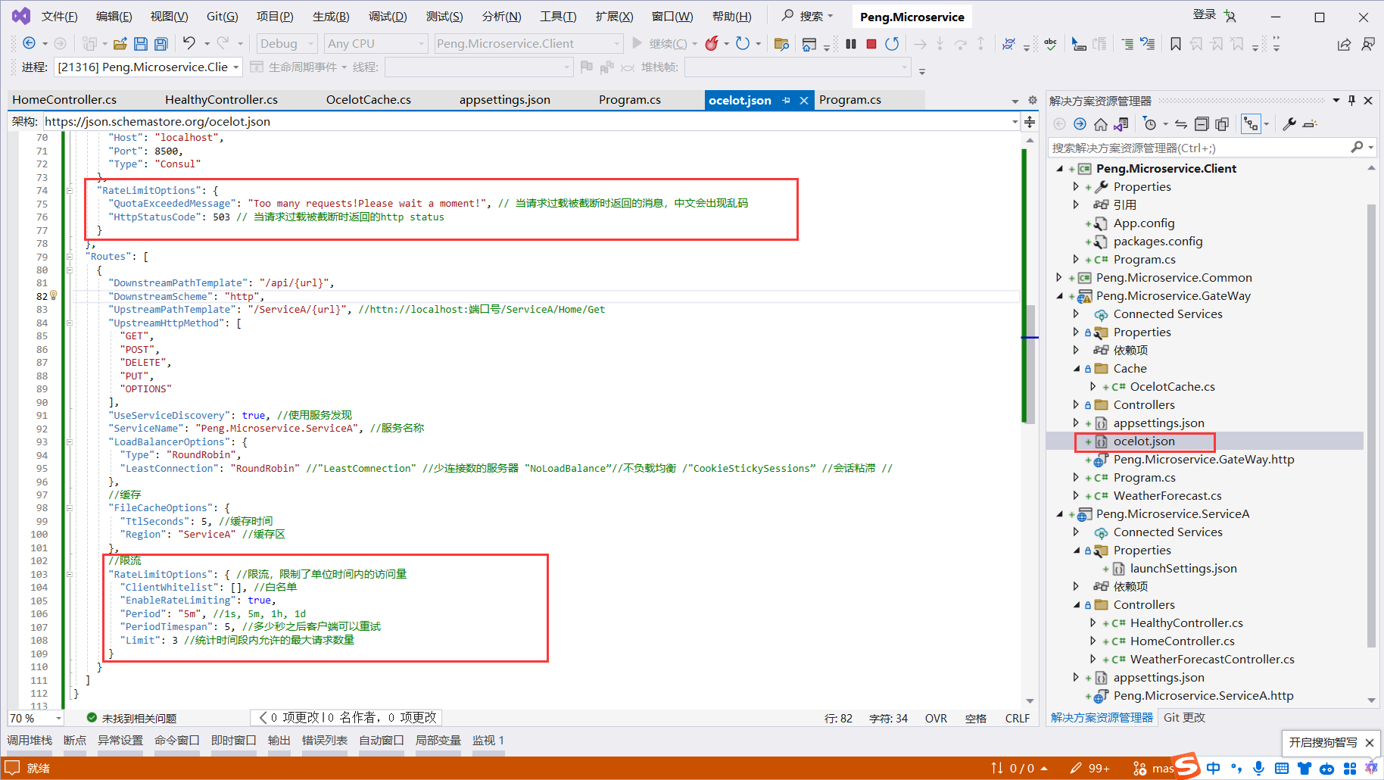This screenshot has height=780, width=1384.
Task: Click the Preview Selected Items icon
Action: coord(1310,124)
